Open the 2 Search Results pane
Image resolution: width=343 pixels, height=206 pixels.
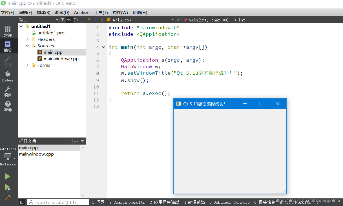coord(127,202)
